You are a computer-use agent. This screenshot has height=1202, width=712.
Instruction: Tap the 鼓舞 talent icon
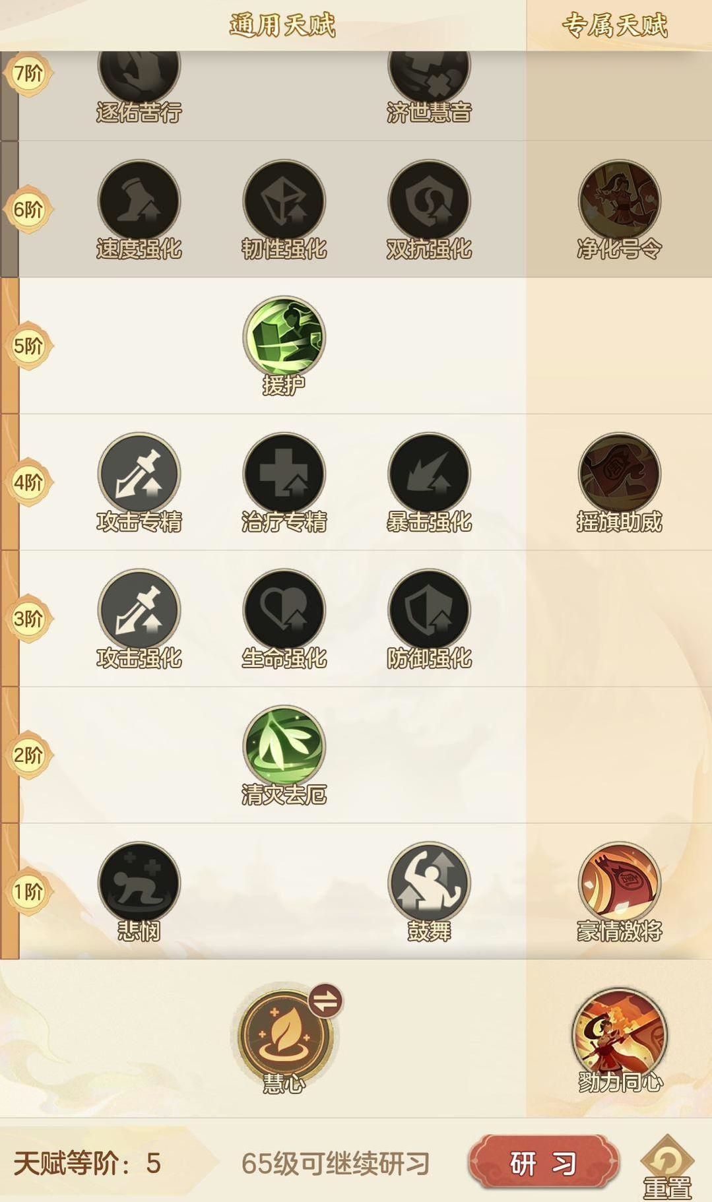click(x=429, y=883)
